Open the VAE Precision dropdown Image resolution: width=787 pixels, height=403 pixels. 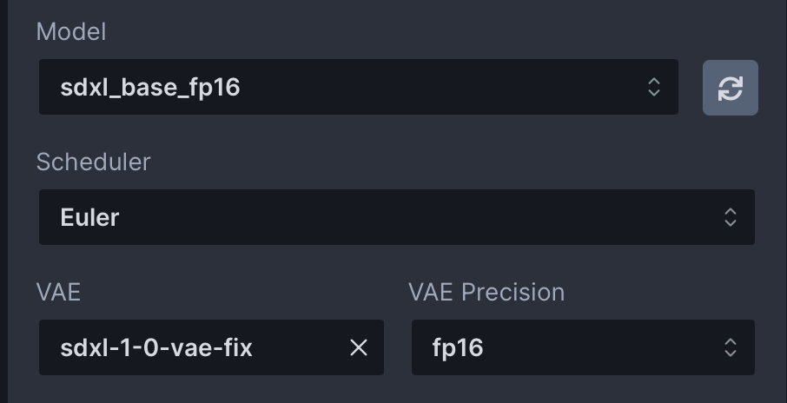[x=582, y=348]
